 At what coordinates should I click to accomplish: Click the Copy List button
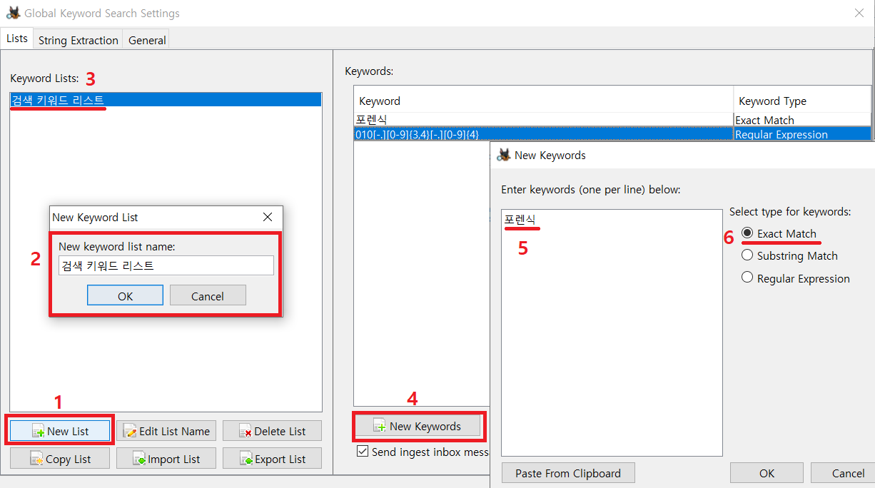click(x=60, y=459)
